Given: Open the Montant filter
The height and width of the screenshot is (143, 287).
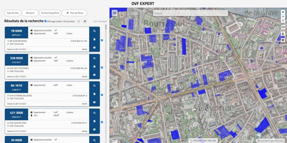Looking at the screenshot, I should tap(30, 13).
